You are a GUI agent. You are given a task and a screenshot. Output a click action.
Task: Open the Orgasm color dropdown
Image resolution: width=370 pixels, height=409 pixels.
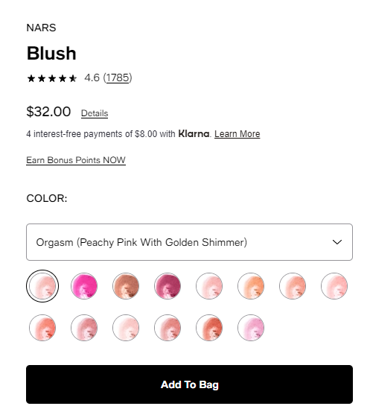(189, 242)
